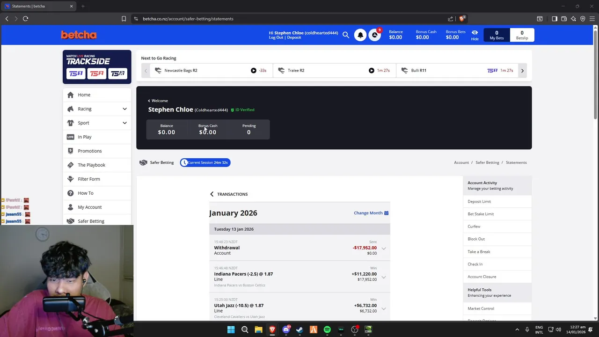599x337 pixels.
Task: Open the Betslip tab
Action: click(x=522, y=35)
